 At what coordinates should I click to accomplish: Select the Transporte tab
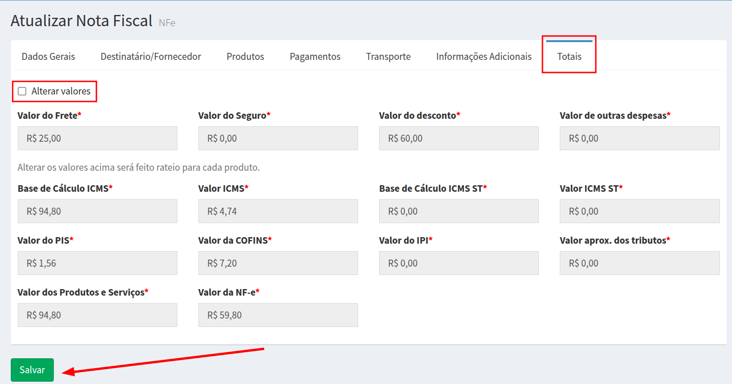[x=388, y=57]
